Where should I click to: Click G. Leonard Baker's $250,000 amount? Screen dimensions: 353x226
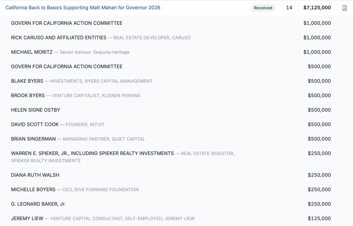(319, 204)
